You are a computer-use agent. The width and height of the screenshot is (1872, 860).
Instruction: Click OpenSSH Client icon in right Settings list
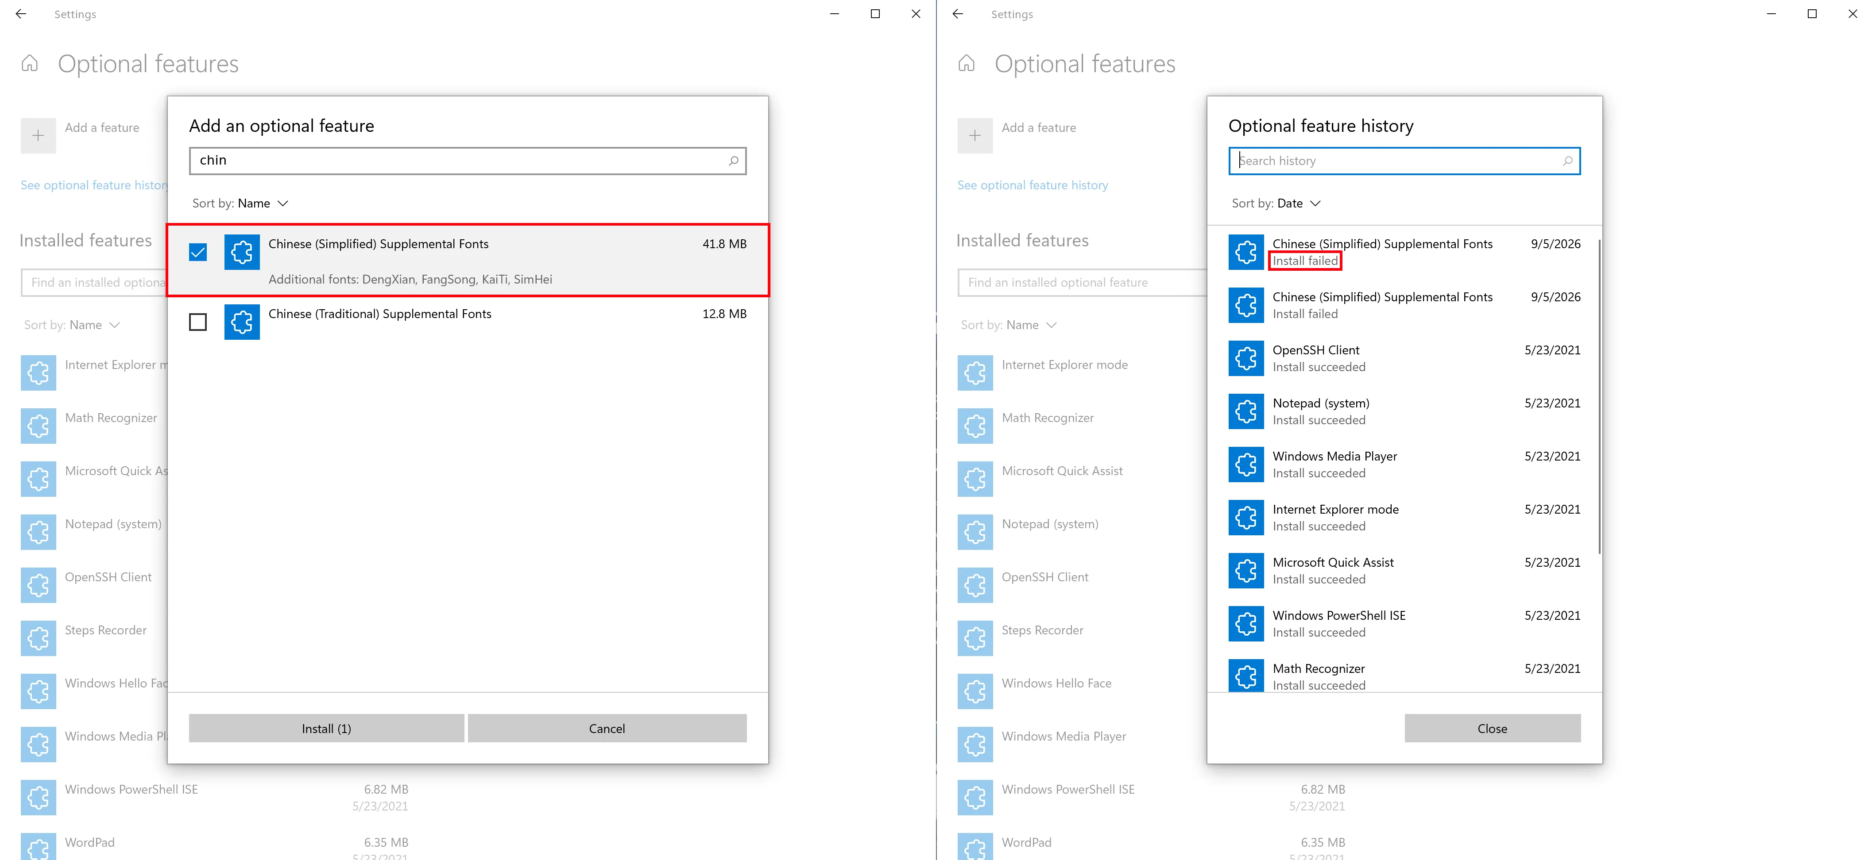(975, 585)
